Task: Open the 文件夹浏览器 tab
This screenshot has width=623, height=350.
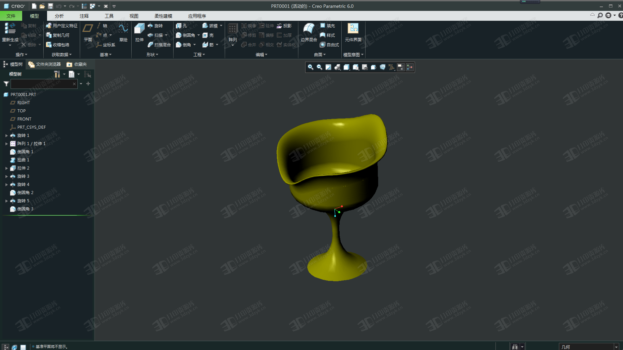Action: pos(45,64)
